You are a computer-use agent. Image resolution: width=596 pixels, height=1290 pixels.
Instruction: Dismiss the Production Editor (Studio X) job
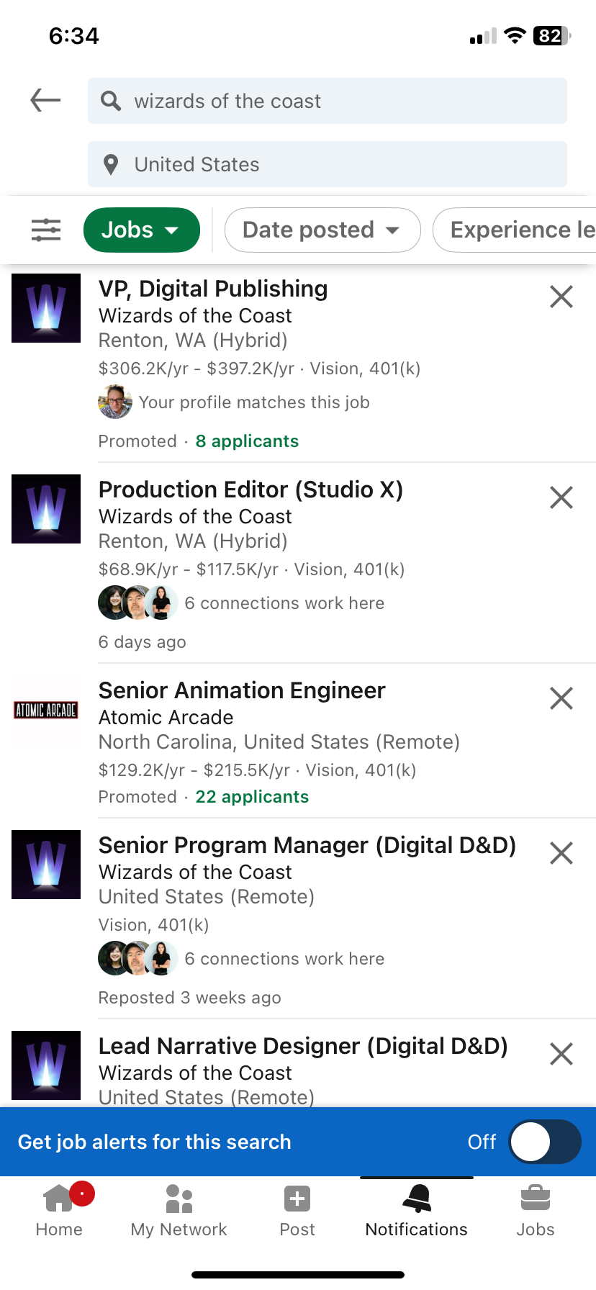pos(561,497)
